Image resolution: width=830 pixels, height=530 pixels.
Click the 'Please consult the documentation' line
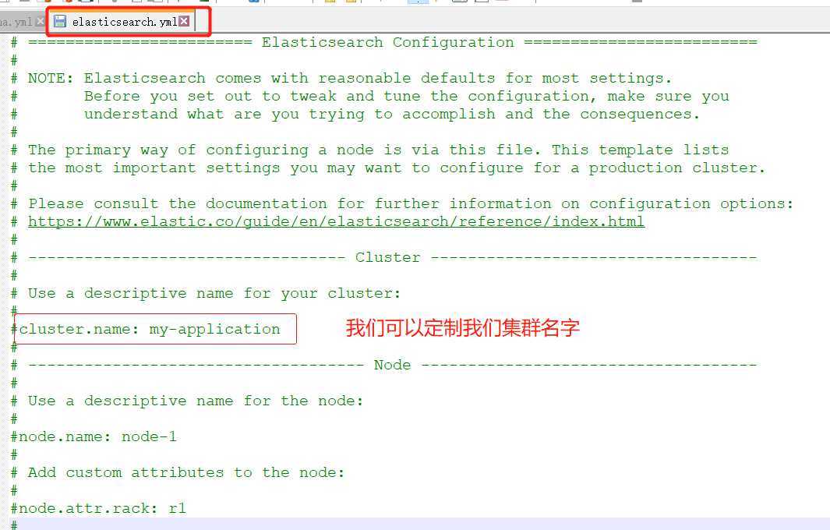point(402,204)
